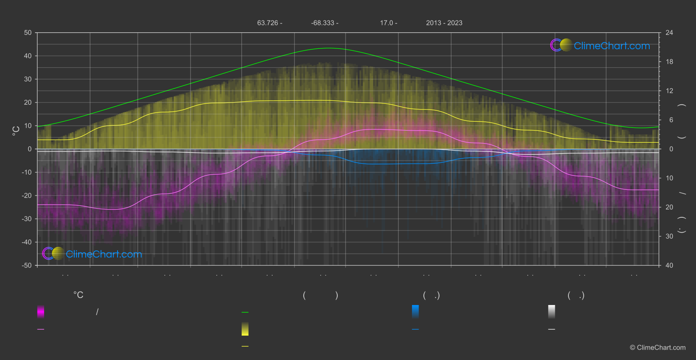The height and width of the screenshot is (360, 696).
Task: Click the green line legend marker
Action: (245, 312)
